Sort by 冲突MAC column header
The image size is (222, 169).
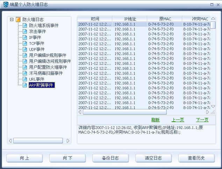coord(196,19)
